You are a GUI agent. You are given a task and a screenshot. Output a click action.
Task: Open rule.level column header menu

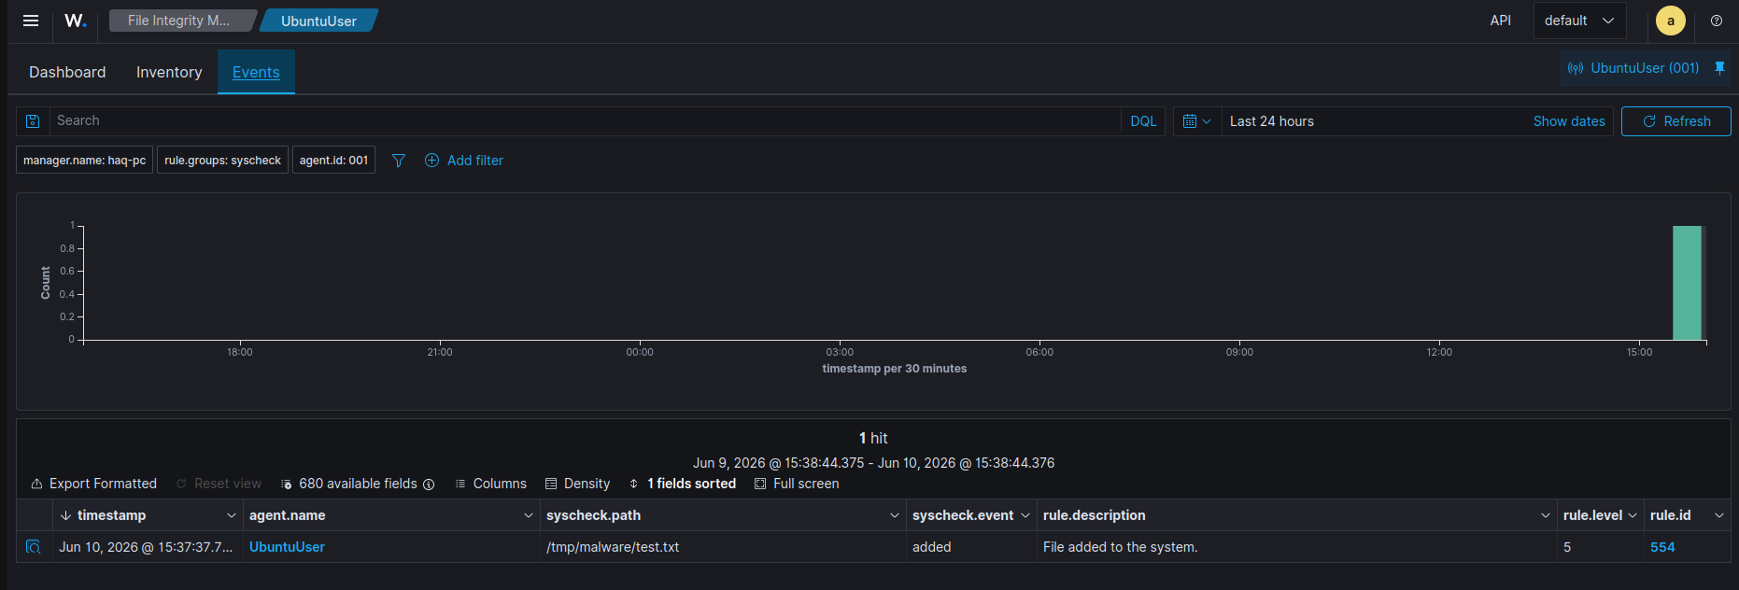pyautogui.click(x=1633, y=515)
